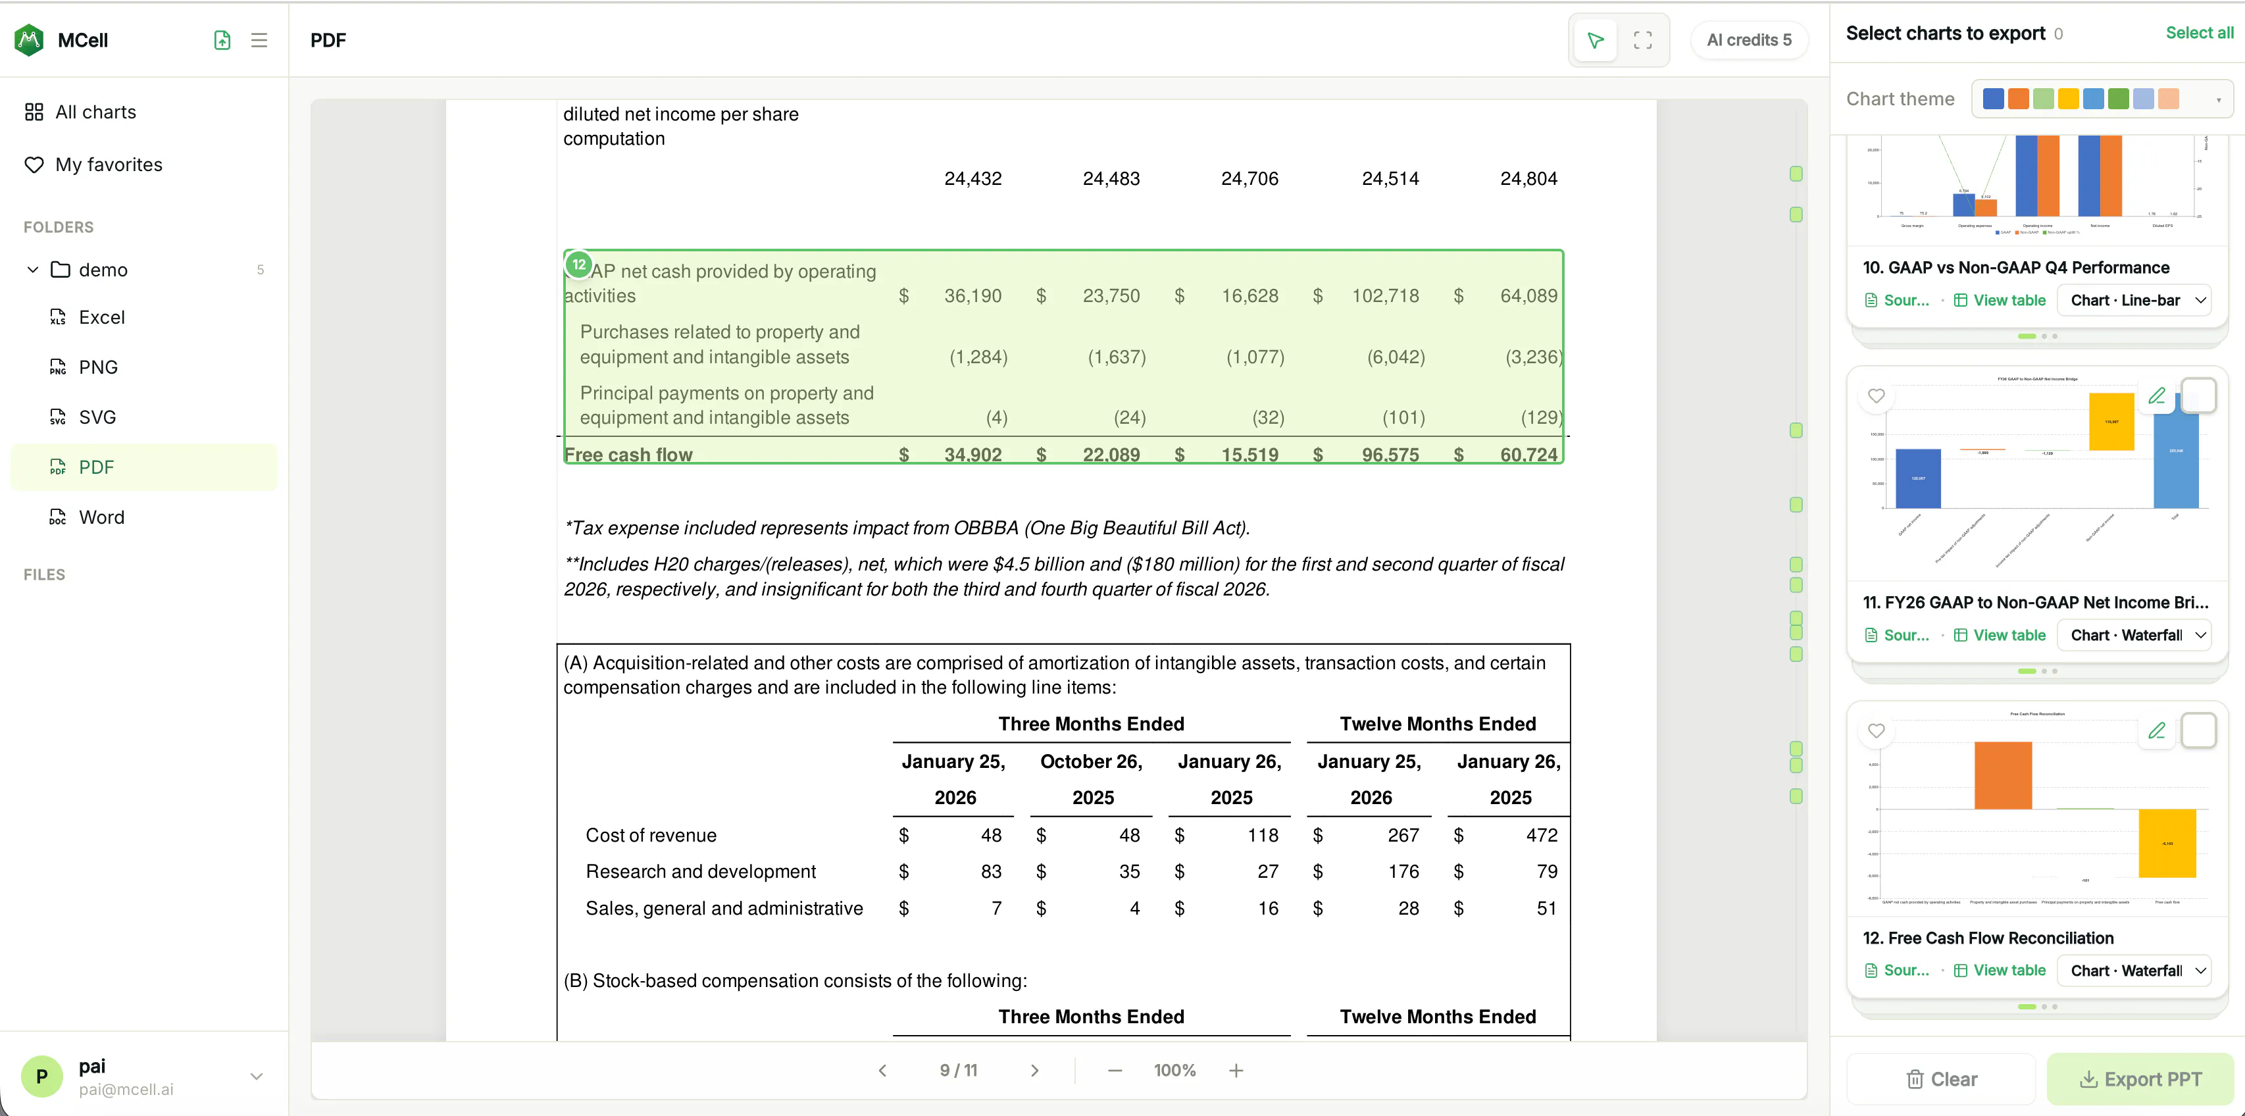
Task: Click the demo folder icon
Action: 60,269
